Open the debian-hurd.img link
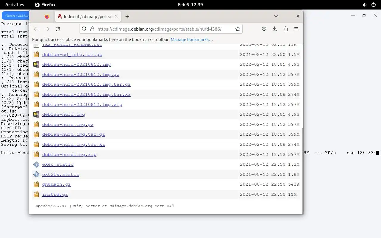Screen dimensions: 381x238 point(64,114)
